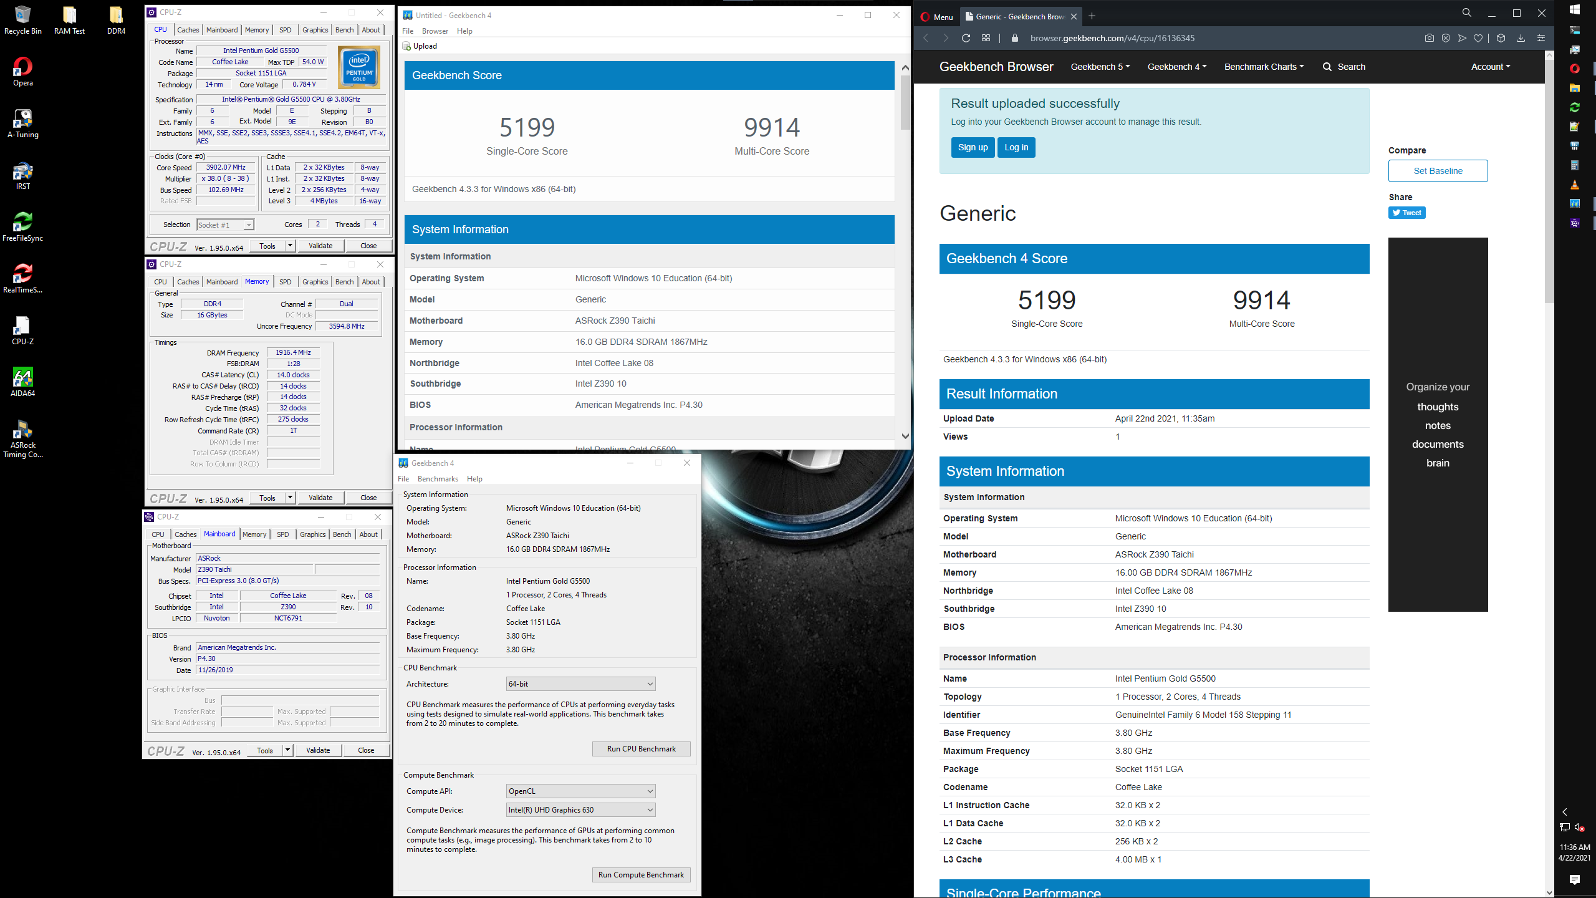
Task: Click the muted volume icon in the system tray
Action: 1580,828
